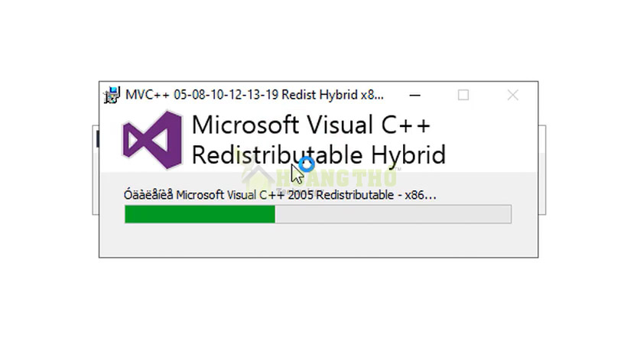
Task: Click the background window edge on the right
Action: [x=542, y=170]
